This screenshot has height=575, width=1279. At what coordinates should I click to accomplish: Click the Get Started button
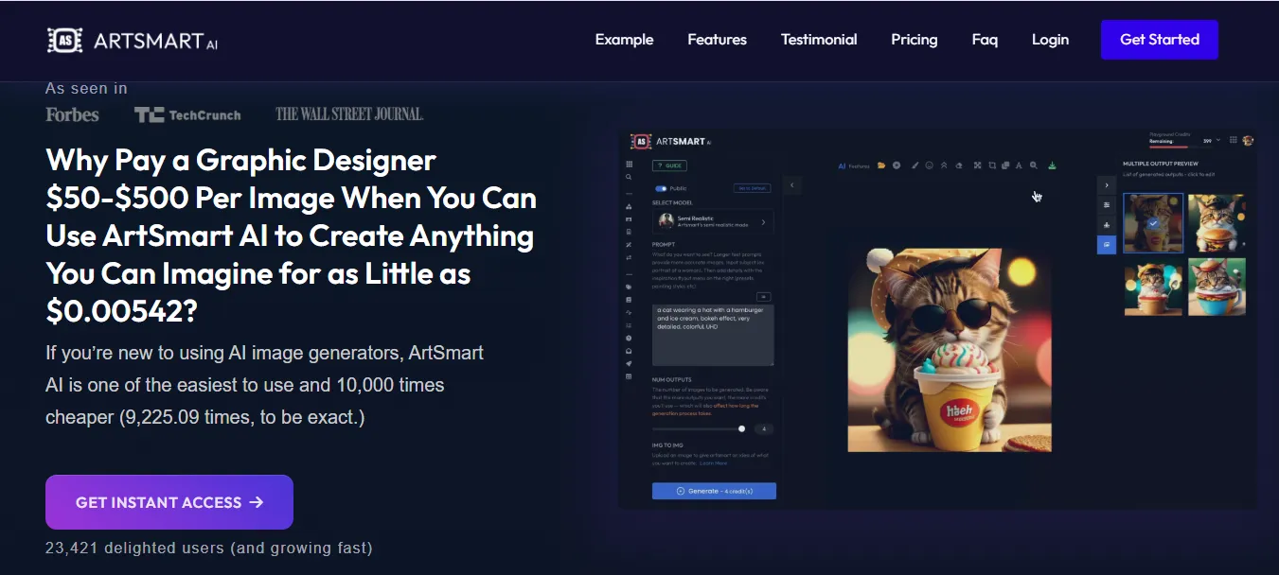click(x=1159, y=40)
